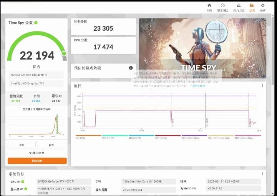The height and width of the screenshot is (196, 277).
Task: Go to the 主页 home page
Action: coord(209,8)
